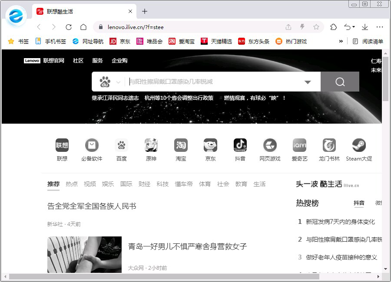Screen dimensions: 391x282
Task: Open the undo arrow's small dropdown caret
Action: (x=354, y=27)
